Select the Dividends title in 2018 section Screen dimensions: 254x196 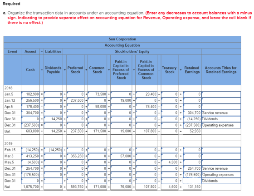click(221, 119)
